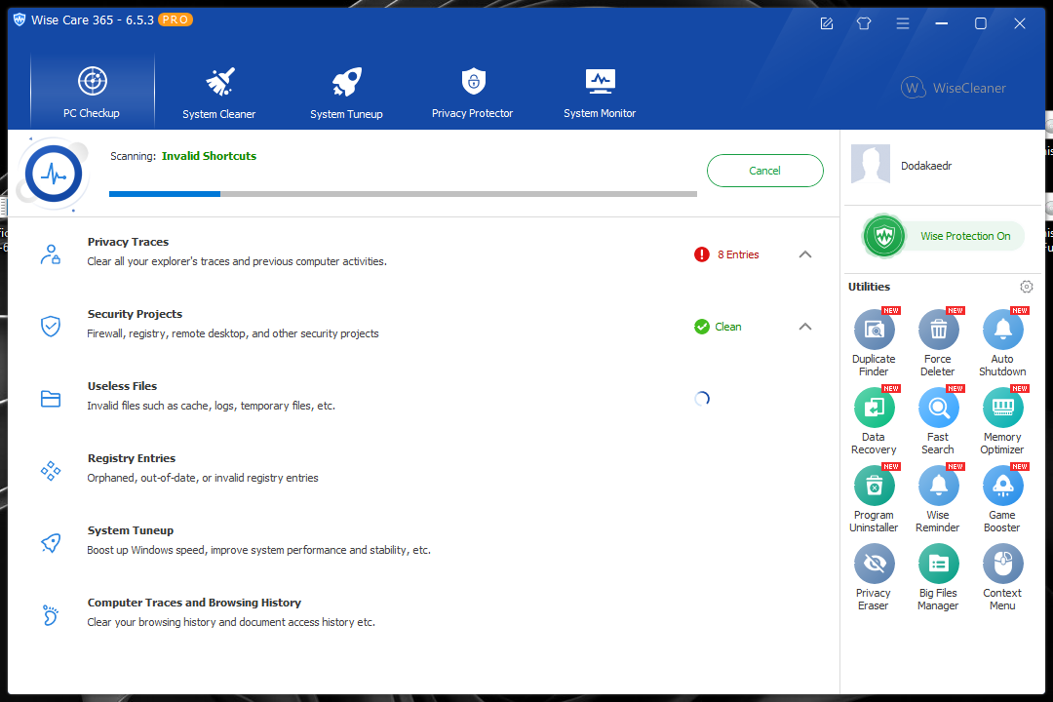Open the Program Uninstaller utility
Image resolution: width=1053 pixels, height=702 pixels.
click(x=874, y=498)
